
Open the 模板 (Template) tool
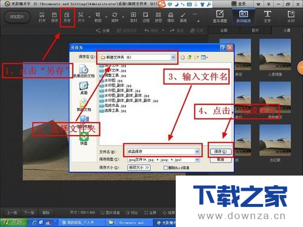(171, 17)
